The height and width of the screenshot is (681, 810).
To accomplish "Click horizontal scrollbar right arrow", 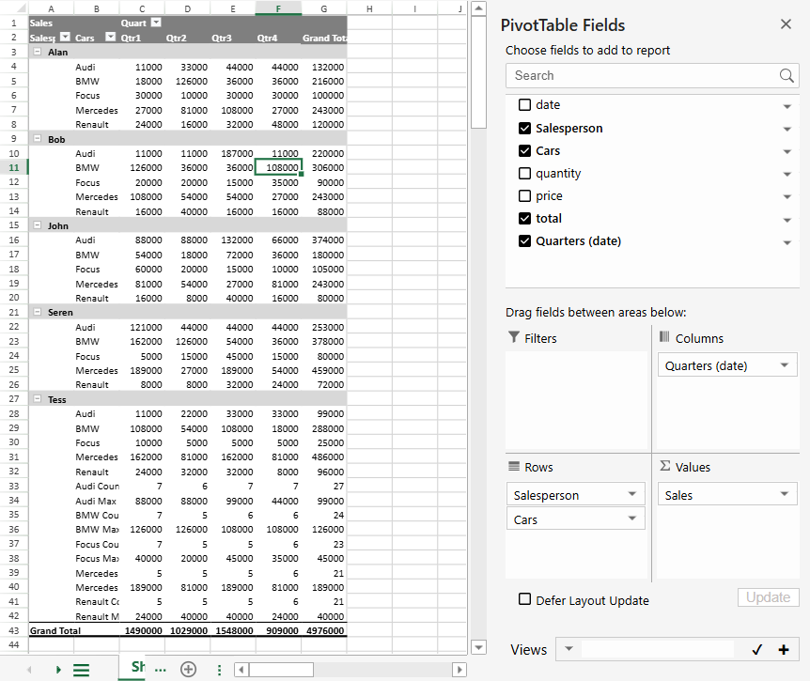I will coord(459,670).
